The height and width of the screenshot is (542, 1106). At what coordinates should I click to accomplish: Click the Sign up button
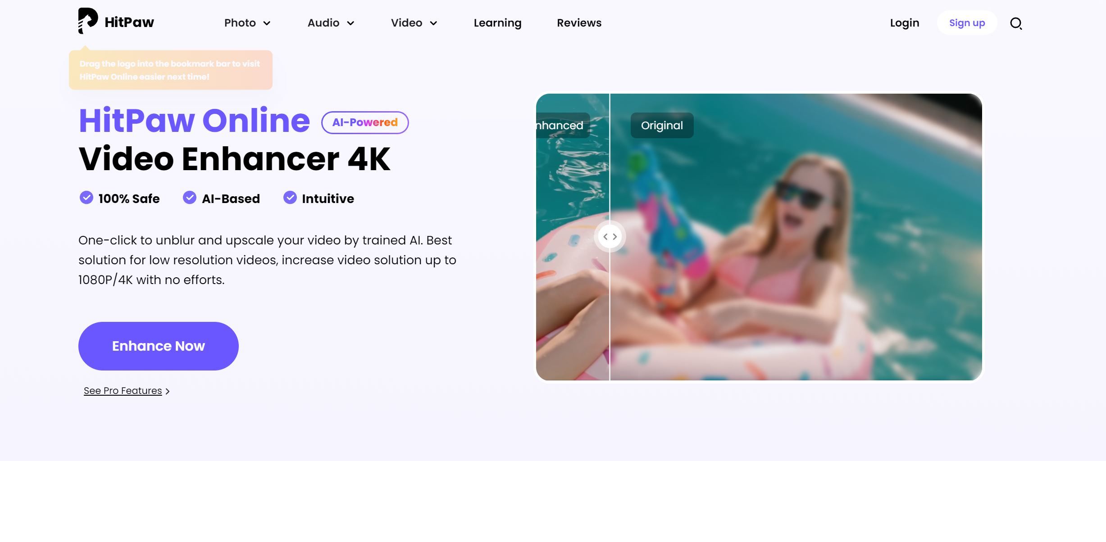click(966, 22)
